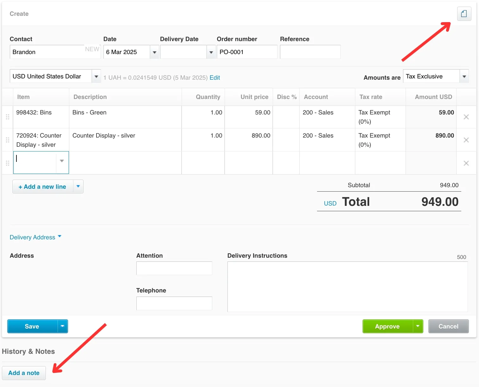Click the unit price 59.00 cell
479x387 pixels.
click(249, 117)
